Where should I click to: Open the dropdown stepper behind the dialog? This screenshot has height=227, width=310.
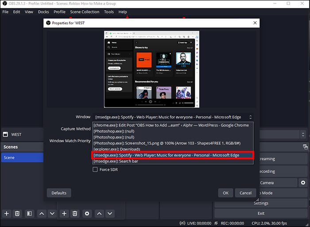[x=303, y=135]
